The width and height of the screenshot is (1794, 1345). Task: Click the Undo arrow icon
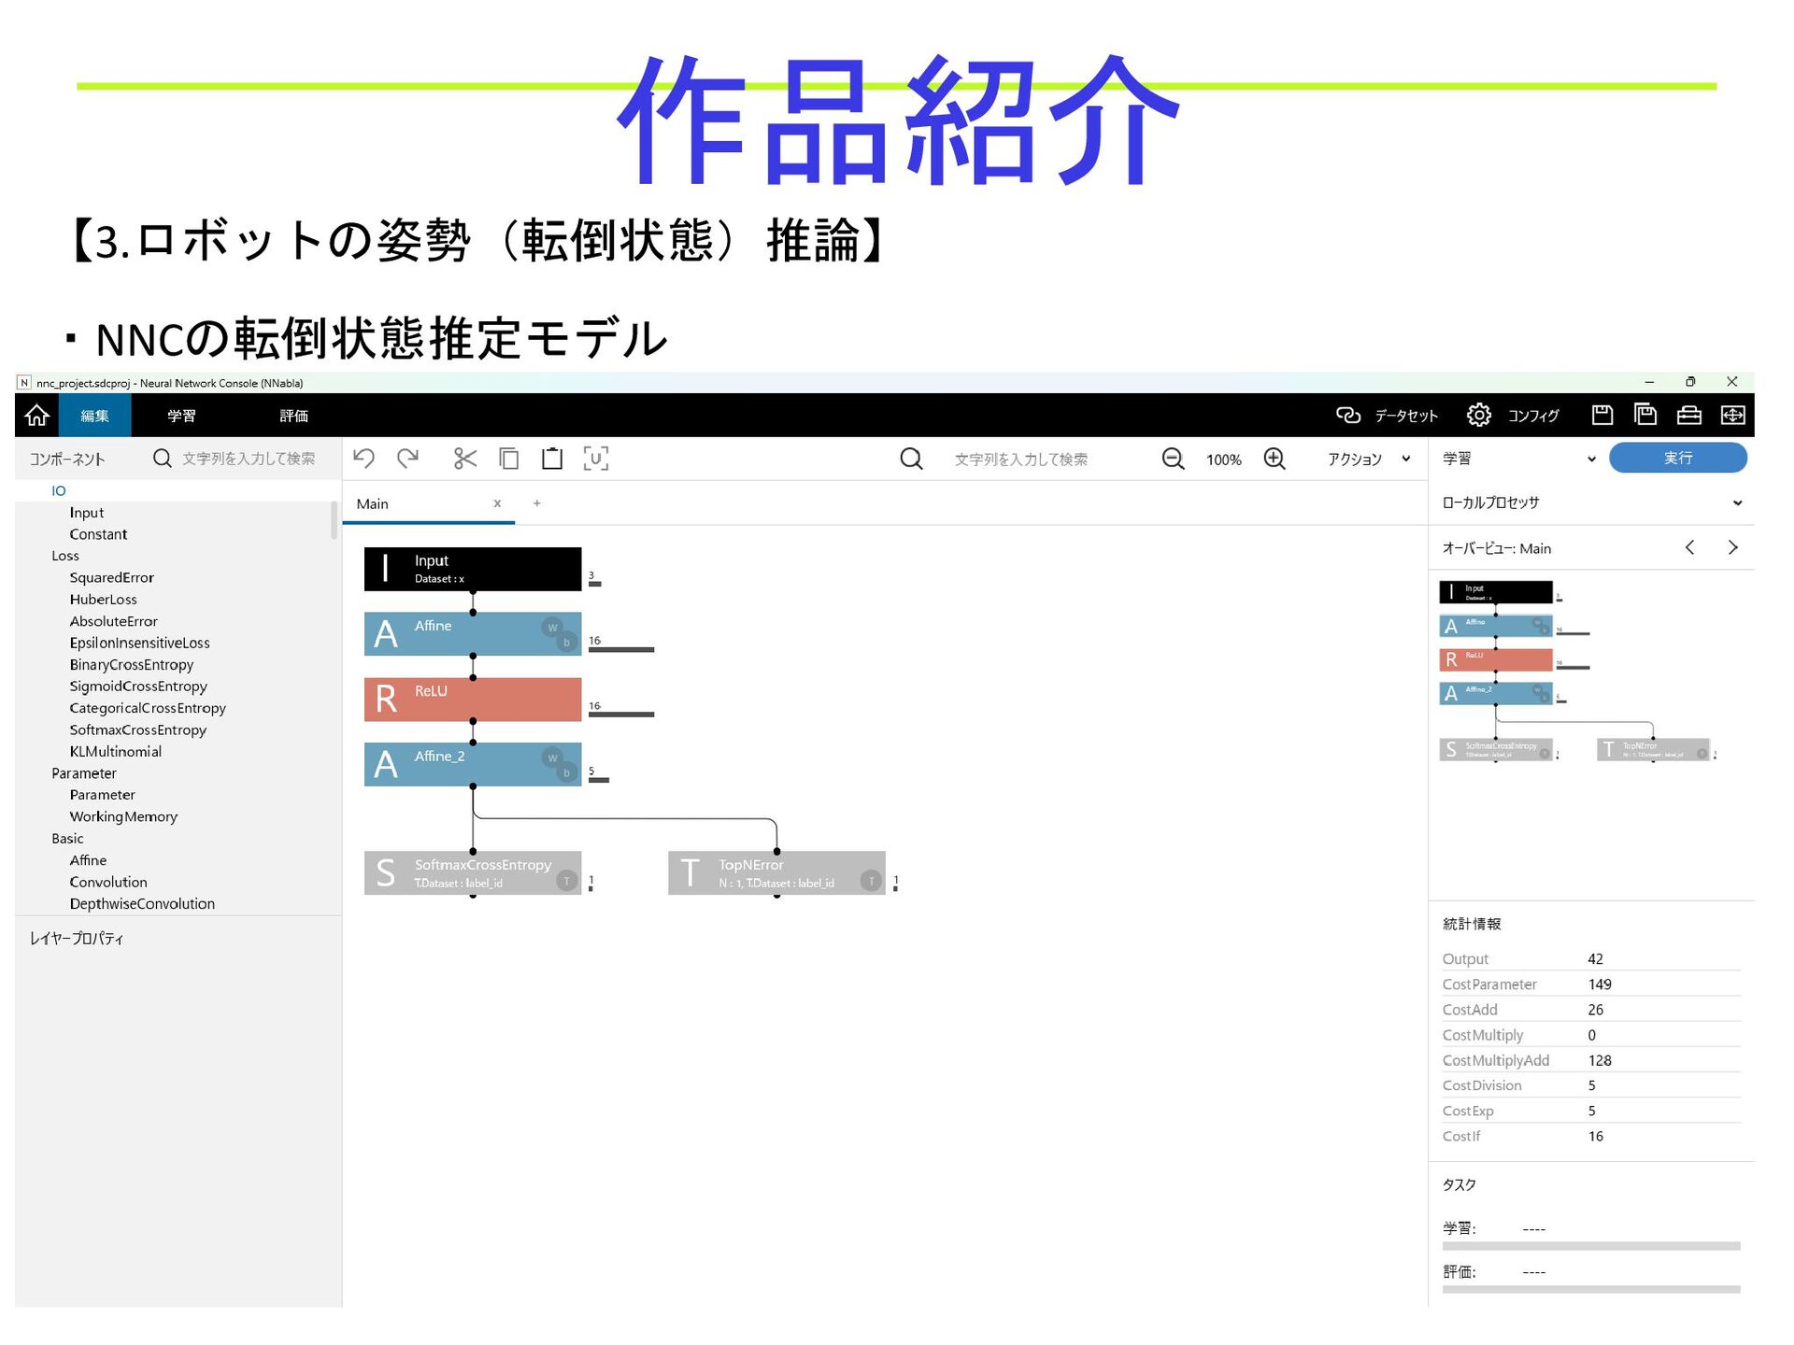[364, 459]
